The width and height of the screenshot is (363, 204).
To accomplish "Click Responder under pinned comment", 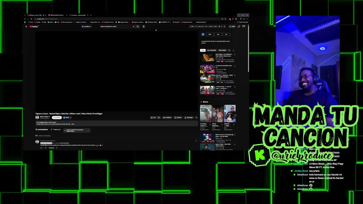I will tap(51, 148).
